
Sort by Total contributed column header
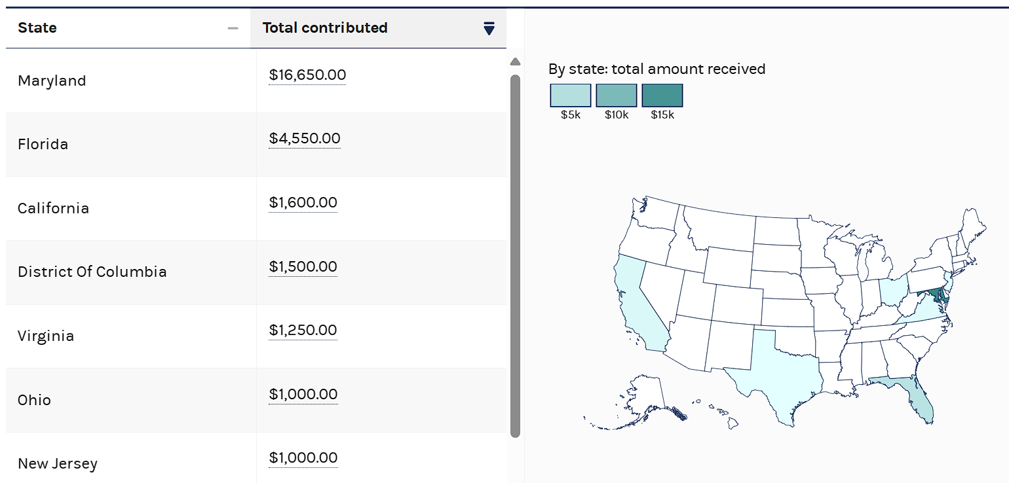coord(325,28)
